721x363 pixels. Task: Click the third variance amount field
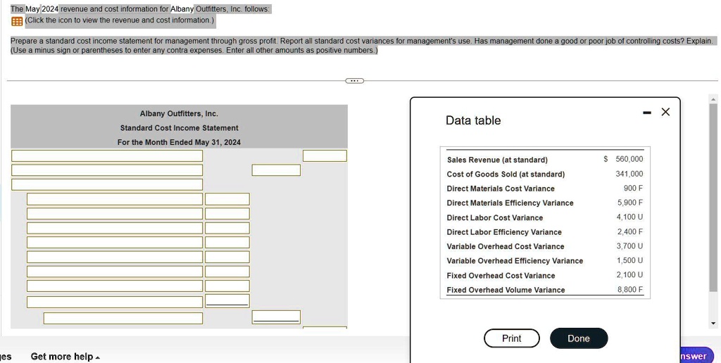pyautogui.click(x=227, y=228)
